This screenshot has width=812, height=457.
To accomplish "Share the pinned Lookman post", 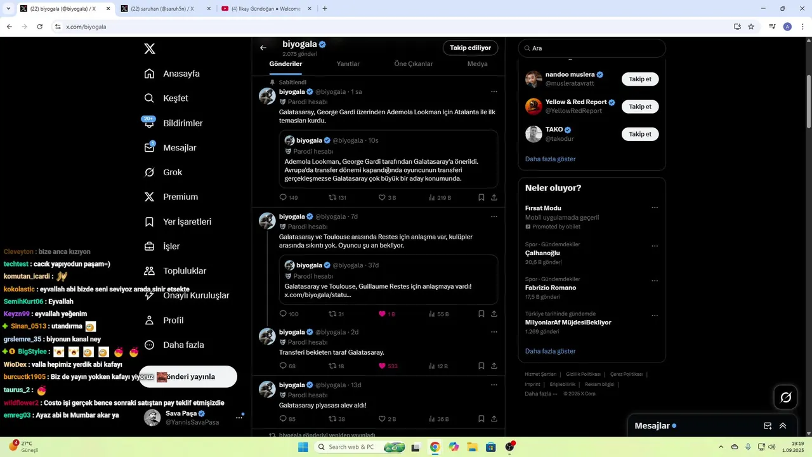I will [494, 197].
